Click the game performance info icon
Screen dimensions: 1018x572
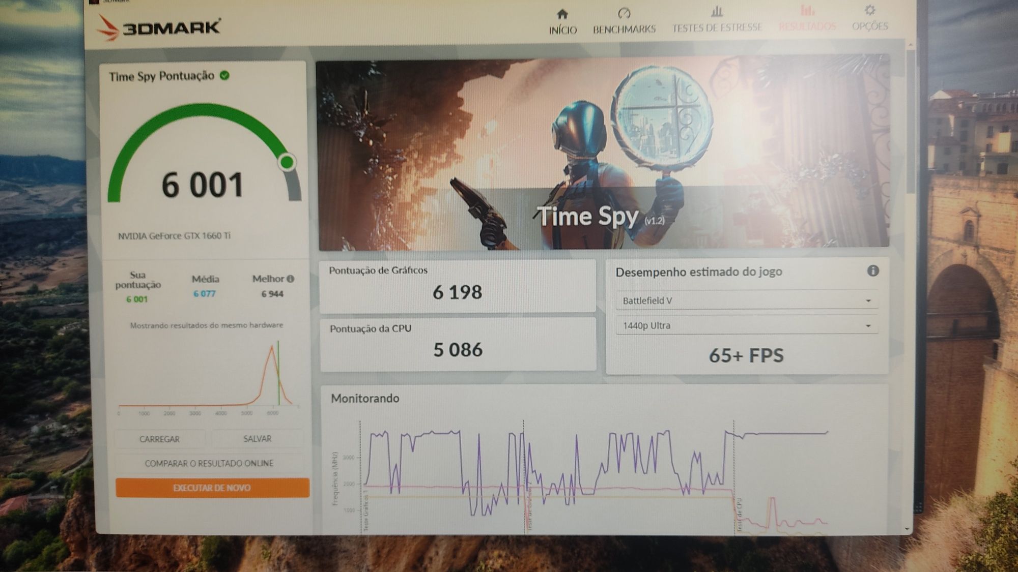coord(873,270)
